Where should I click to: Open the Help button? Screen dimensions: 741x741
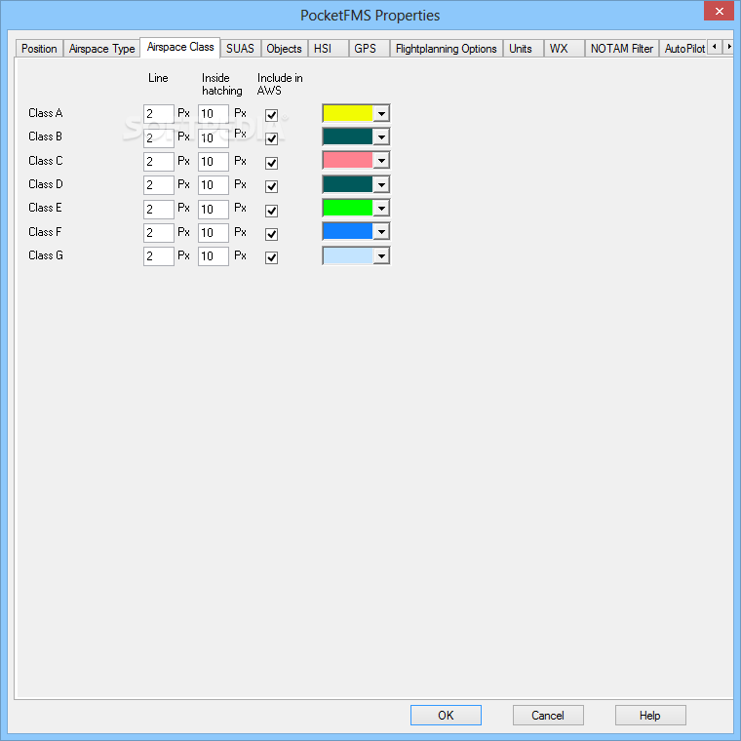(x=650, y=715)
